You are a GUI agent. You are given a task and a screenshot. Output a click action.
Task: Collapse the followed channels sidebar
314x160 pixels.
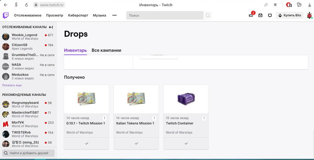51,27
